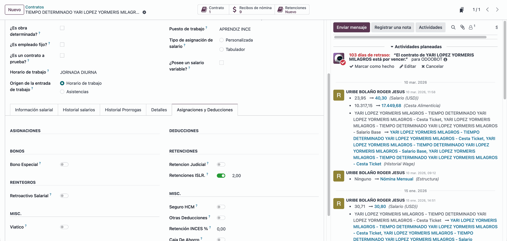Click the info icon next to ODOOBOT
The height and width of the screenshot is (241, 507).
point(445,60)
